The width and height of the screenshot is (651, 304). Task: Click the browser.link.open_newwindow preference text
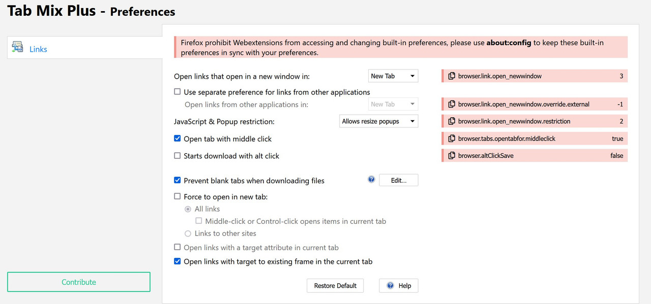[x=499, y=76]
